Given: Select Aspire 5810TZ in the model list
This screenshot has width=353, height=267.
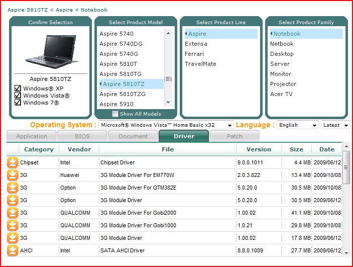Looking at the screenshot, I should (132, 84).
